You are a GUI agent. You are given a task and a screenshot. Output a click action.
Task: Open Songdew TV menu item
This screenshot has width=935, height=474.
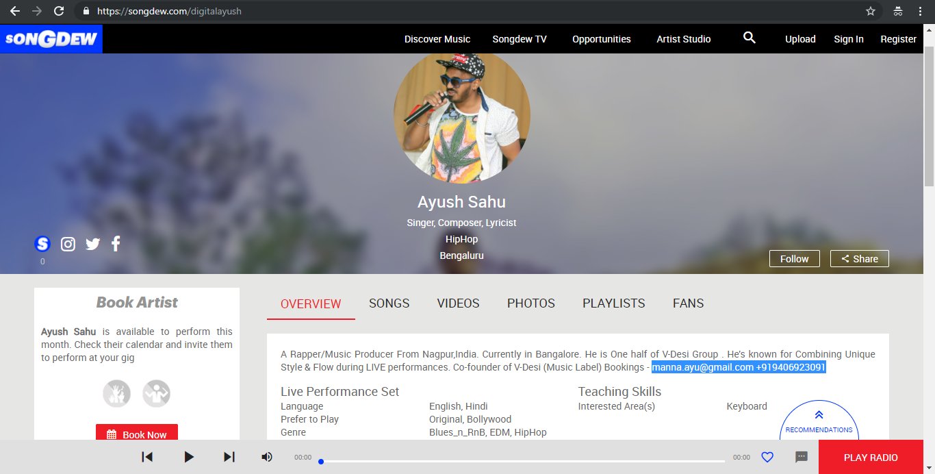pyautogui.click(x=520, y=39)
